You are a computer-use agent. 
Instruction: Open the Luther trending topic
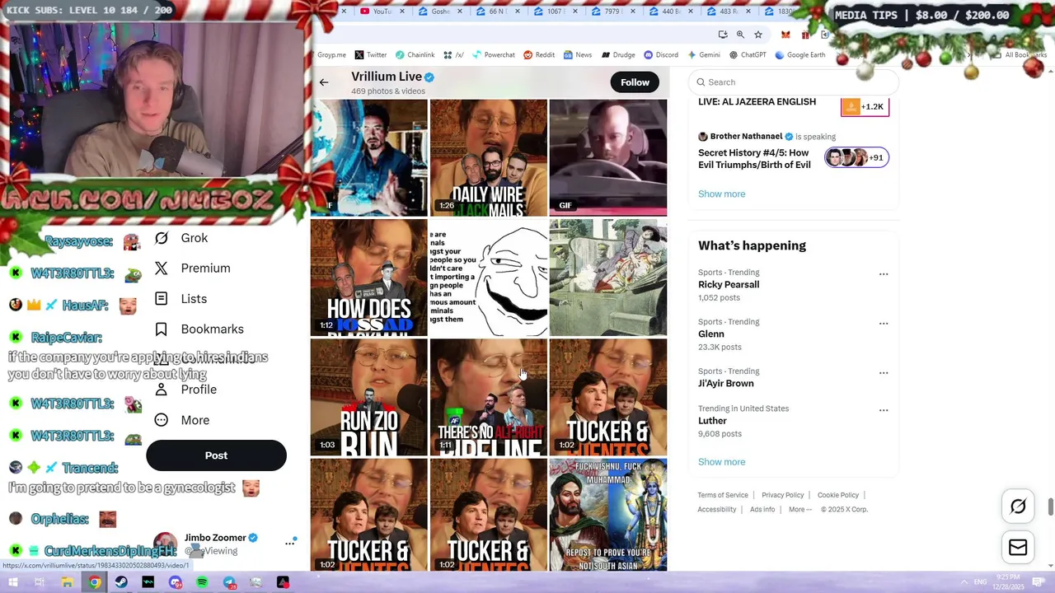(x=712, y=421)
